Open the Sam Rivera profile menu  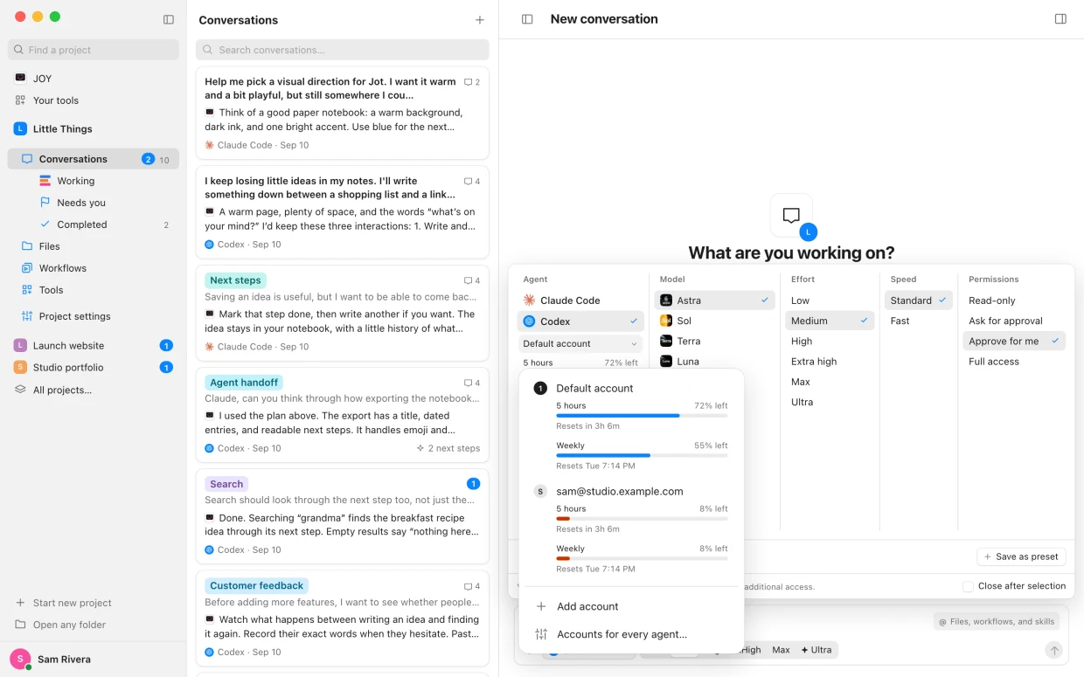point(94,659)
